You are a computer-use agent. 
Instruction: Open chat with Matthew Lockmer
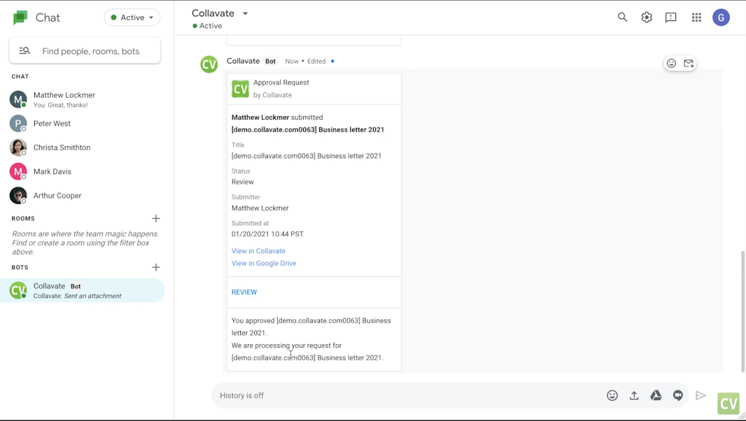82,100
